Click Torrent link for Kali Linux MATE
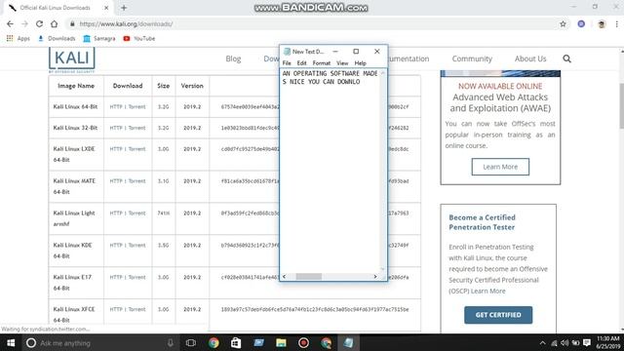Image resolution: width=624 pixels, height=351 pixels. pyautogui.click(x=136, y=181)
